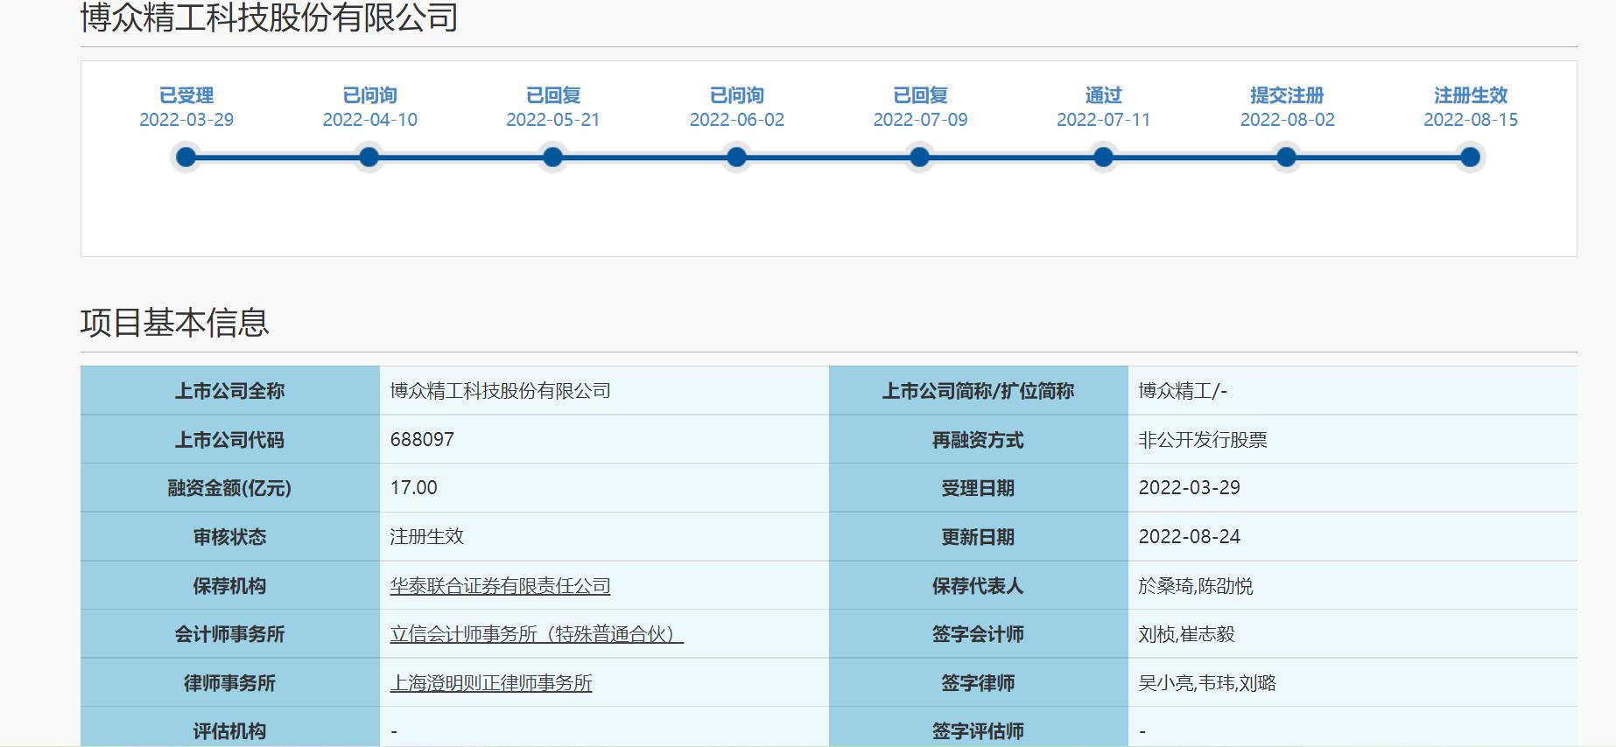The width and height of the screenshot is (1616, 747).
Task: Click the sponsor representatives 於桑琦,陈劭悦
Action: click(x=1196, y=586)
